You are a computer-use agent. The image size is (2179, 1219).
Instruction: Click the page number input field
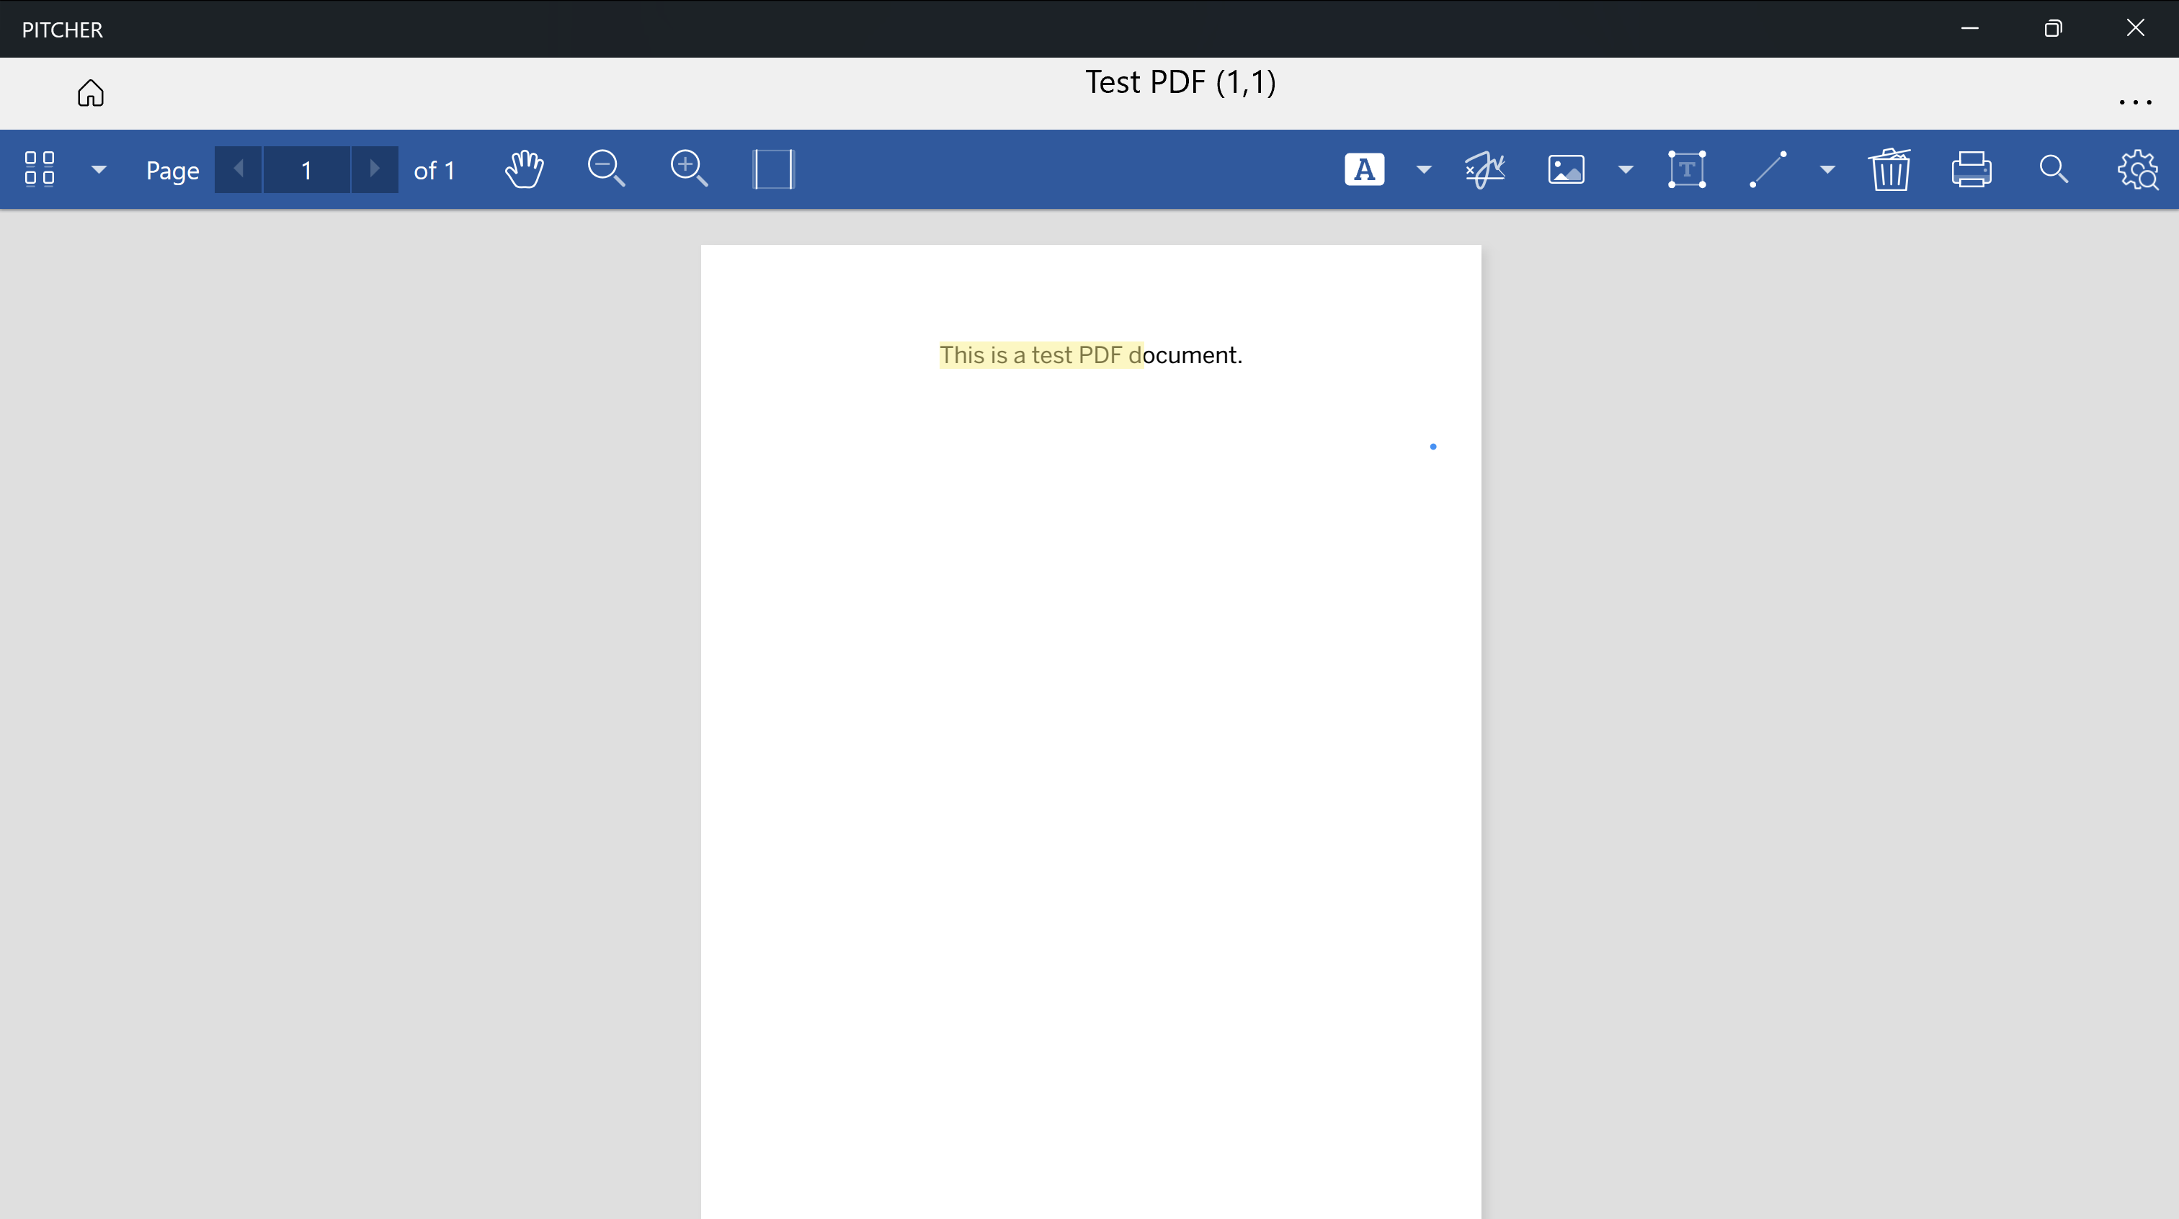(x=306, y=170)
